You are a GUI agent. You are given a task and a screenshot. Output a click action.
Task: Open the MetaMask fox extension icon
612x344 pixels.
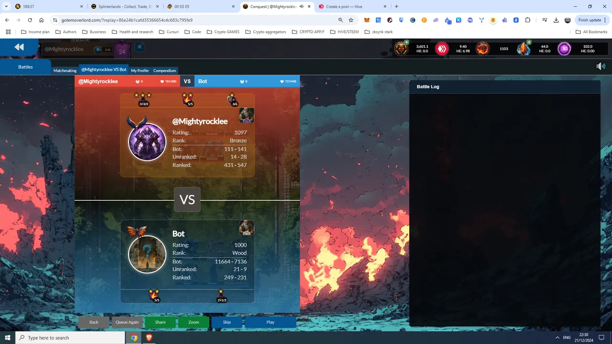[x=367, y=20]
